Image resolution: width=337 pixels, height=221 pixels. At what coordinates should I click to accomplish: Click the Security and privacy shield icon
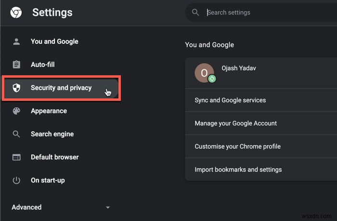point(16,88)
